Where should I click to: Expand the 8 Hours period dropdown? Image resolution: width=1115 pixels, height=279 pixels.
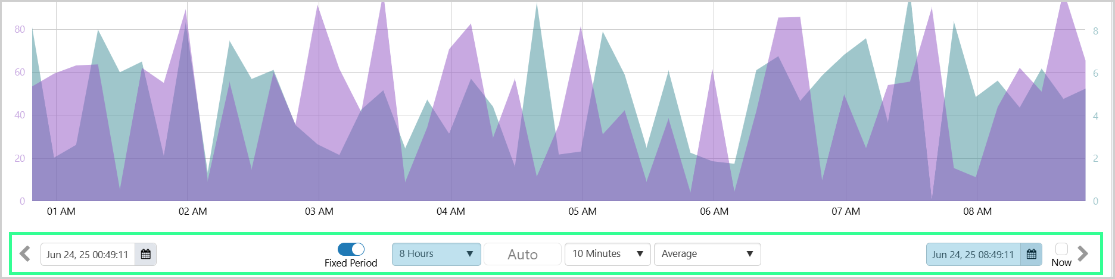(436, 254)
